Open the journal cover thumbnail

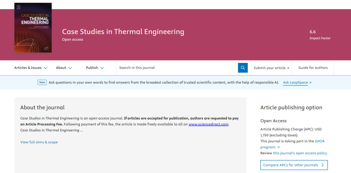coord(33,28)
